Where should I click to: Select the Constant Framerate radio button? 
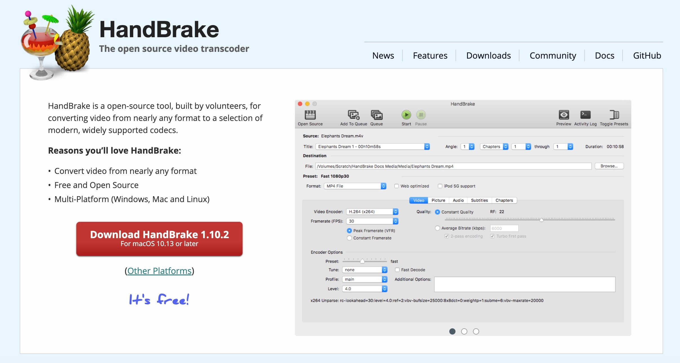tap(349, 238)
